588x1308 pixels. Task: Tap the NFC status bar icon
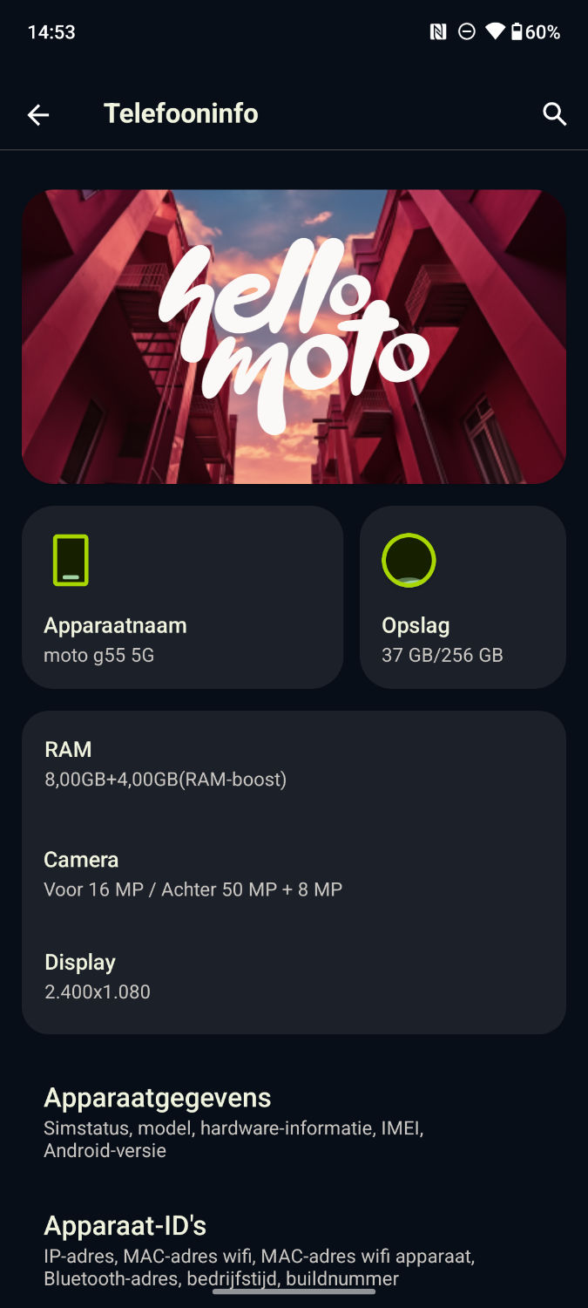(x=438, y=32)
